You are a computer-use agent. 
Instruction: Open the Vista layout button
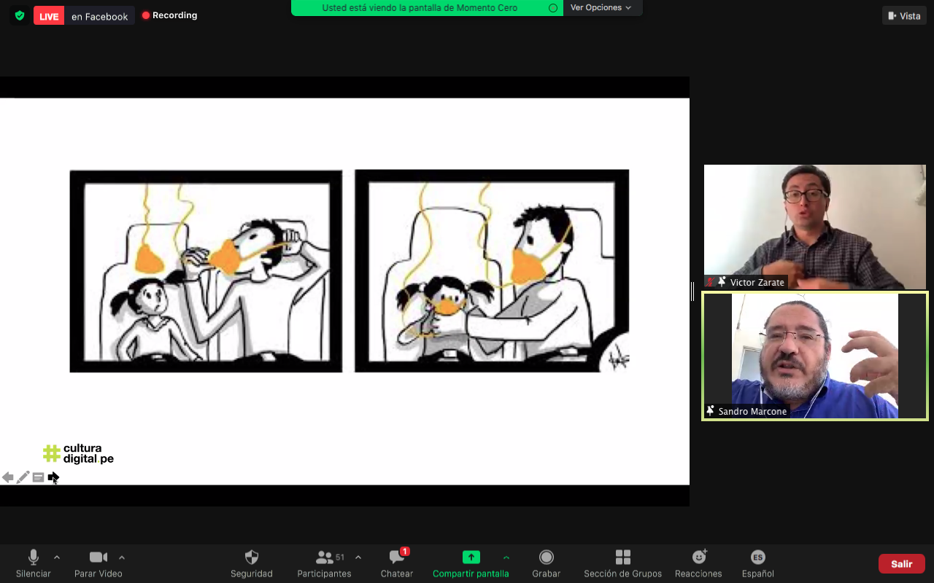[x=904, y=16]
